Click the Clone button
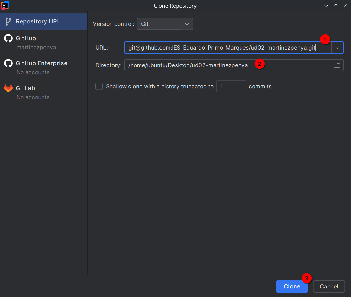 [292, 286]
